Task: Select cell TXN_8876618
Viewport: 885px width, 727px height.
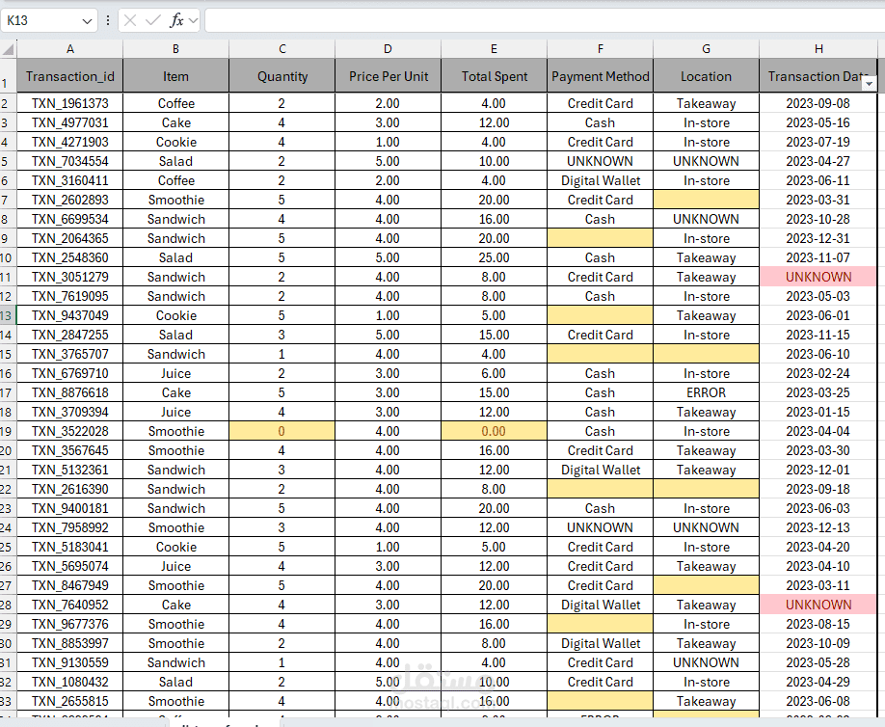Action: [x=70, y=392]
